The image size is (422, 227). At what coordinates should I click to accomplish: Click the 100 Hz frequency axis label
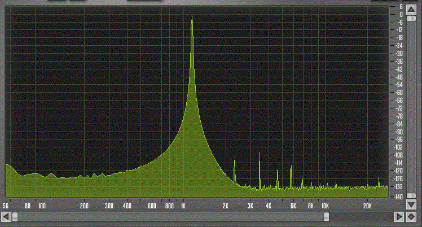42,206
